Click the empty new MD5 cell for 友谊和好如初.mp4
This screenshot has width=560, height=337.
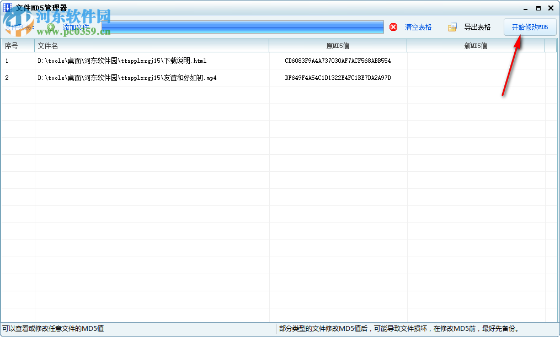point(476,78)
